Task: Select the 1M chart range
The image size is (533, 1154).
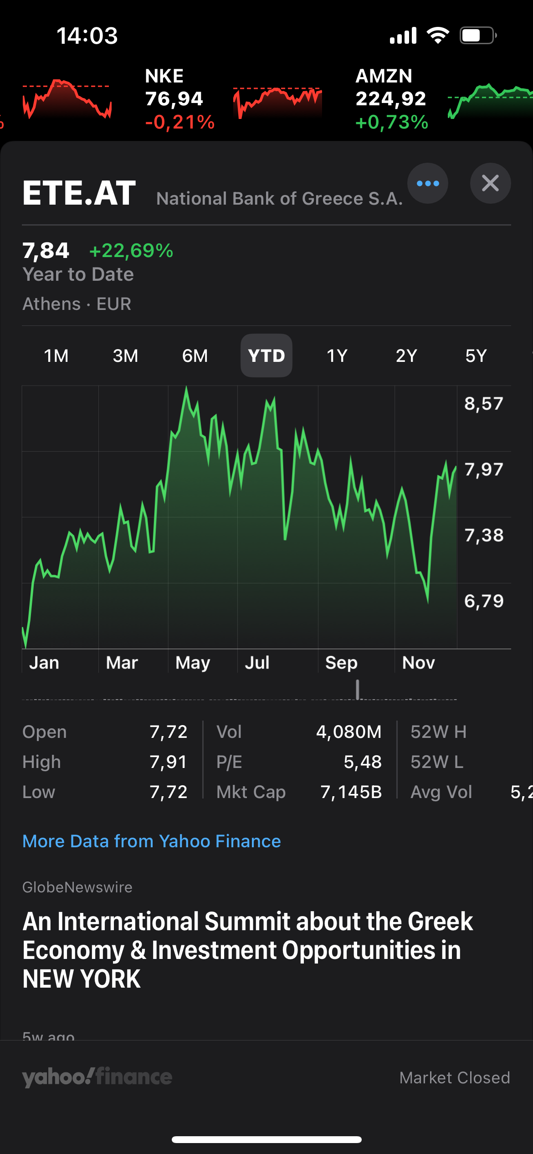Action: (x=56, y=355)
